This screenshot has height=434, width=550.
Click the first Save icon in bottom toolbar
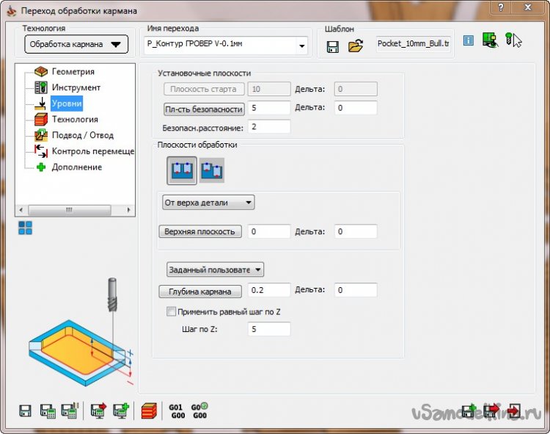pos(26,411)
